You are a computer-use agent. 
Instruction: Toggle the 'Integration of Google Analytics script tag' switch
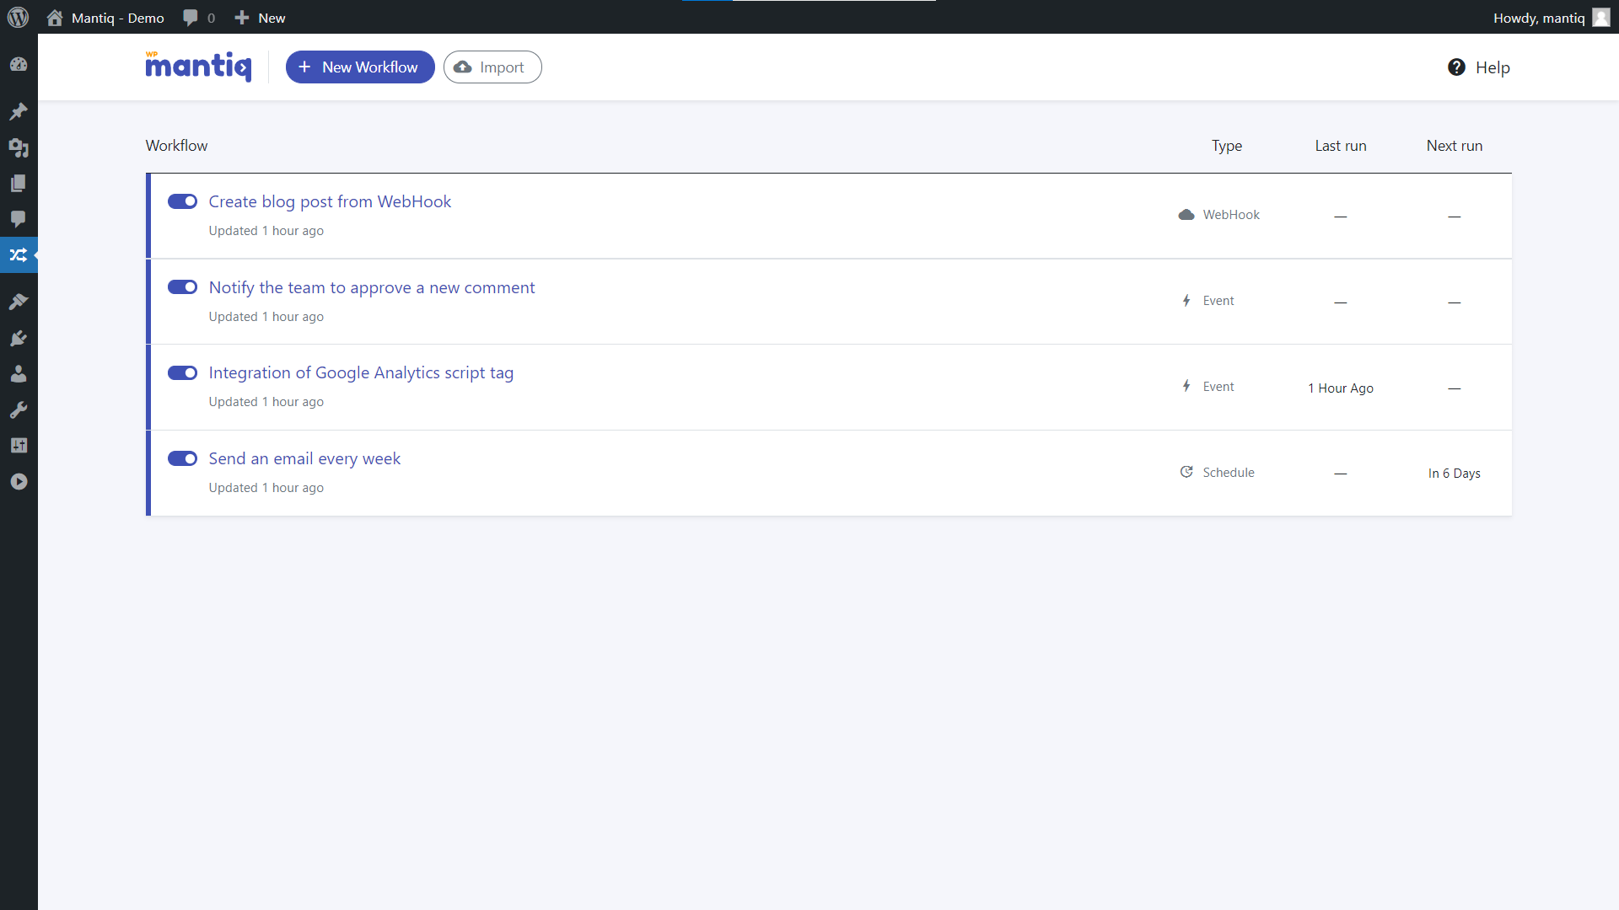[182, 372]
